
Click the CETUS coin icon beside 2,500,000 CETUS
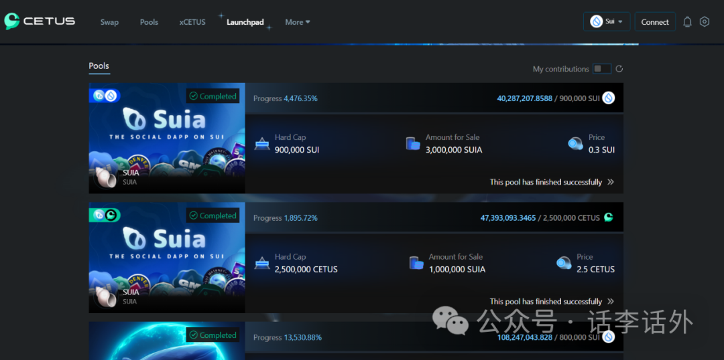click(x=609, y=217)
